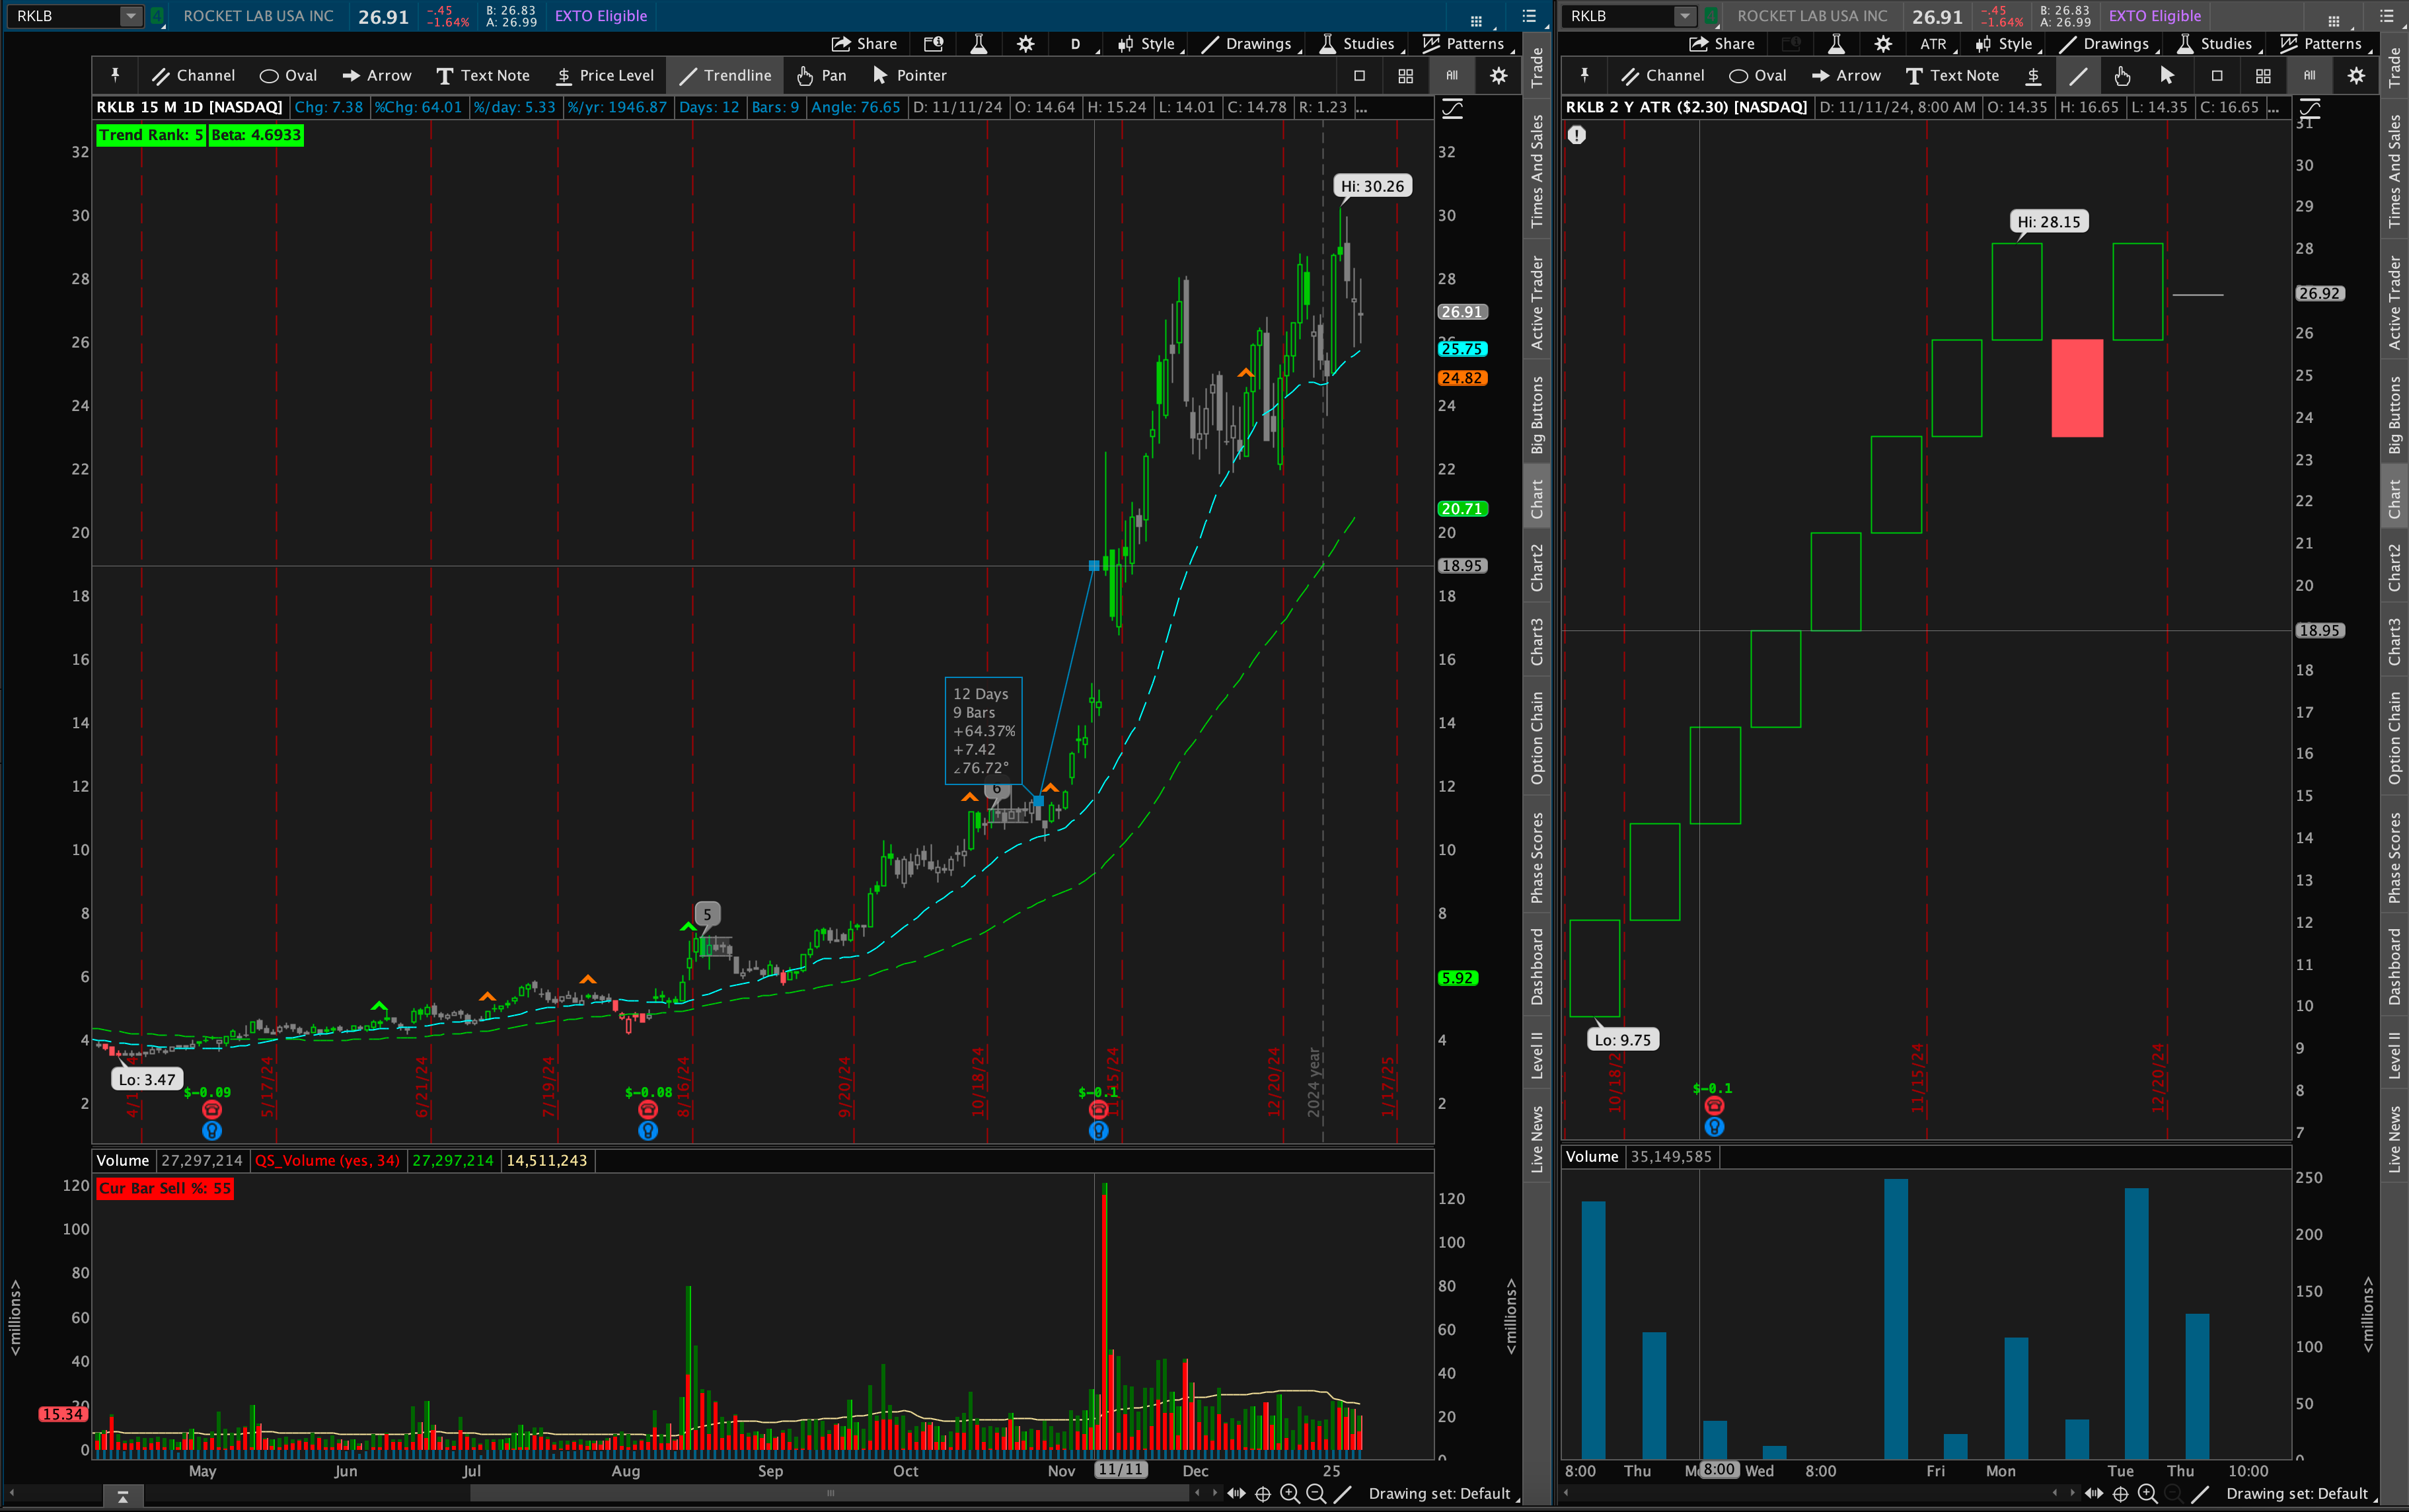Toggle the pin icon on left drawing toolbar
Screen dimensions: 2409x1512
pos(115,75)
